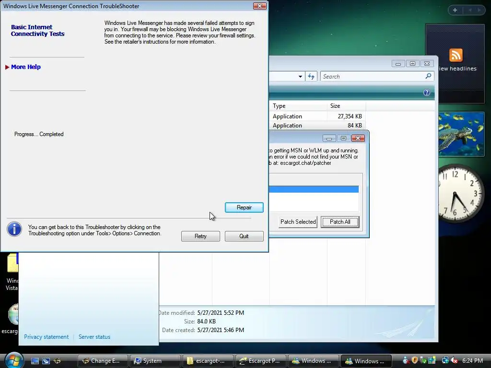Add a gadget using the sidebar plus button
This screenshot has width=491, height=368.
click(x=455, y=10)
